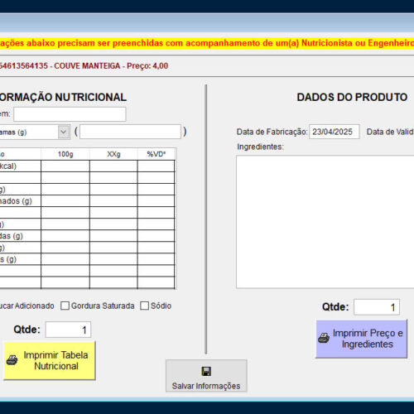Click Salvar Informações button
The image size is (414, 414).
pyautogui.click(x=206, y=376)
